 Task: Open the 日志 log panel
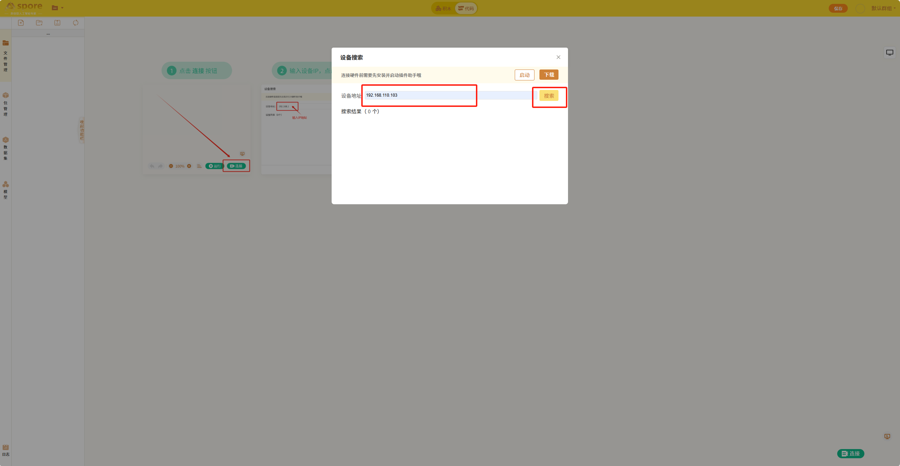tap(6, 450)
